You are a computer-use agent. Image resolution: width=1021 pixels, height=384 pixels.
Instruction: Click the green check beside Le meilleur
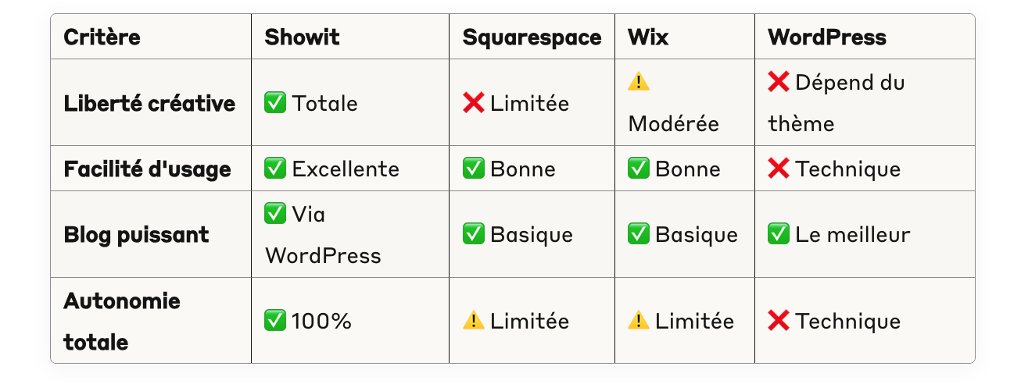tap(779, 234)
